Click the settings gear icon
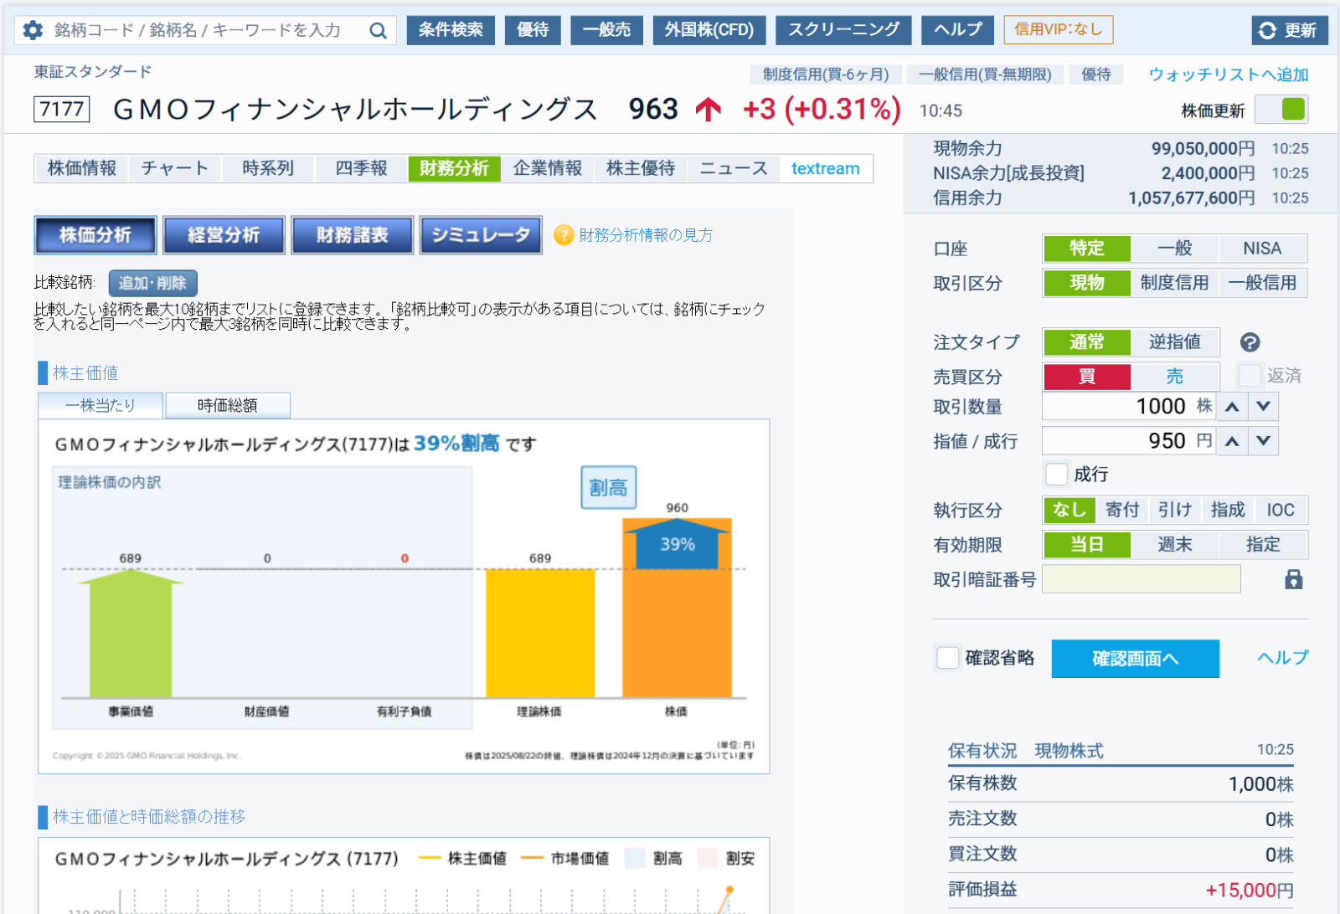 [x=33, y=30]
